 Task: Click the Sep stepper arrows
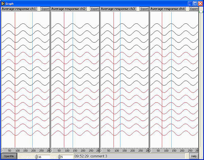[x=59, y=157]
